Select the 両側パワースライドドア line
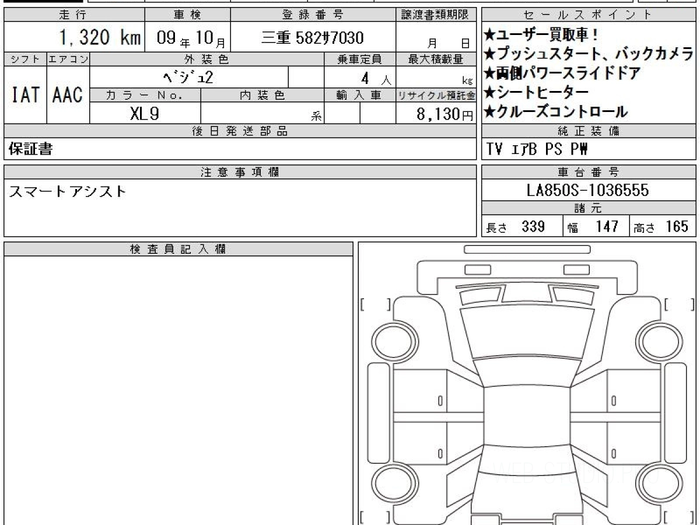 562,73
